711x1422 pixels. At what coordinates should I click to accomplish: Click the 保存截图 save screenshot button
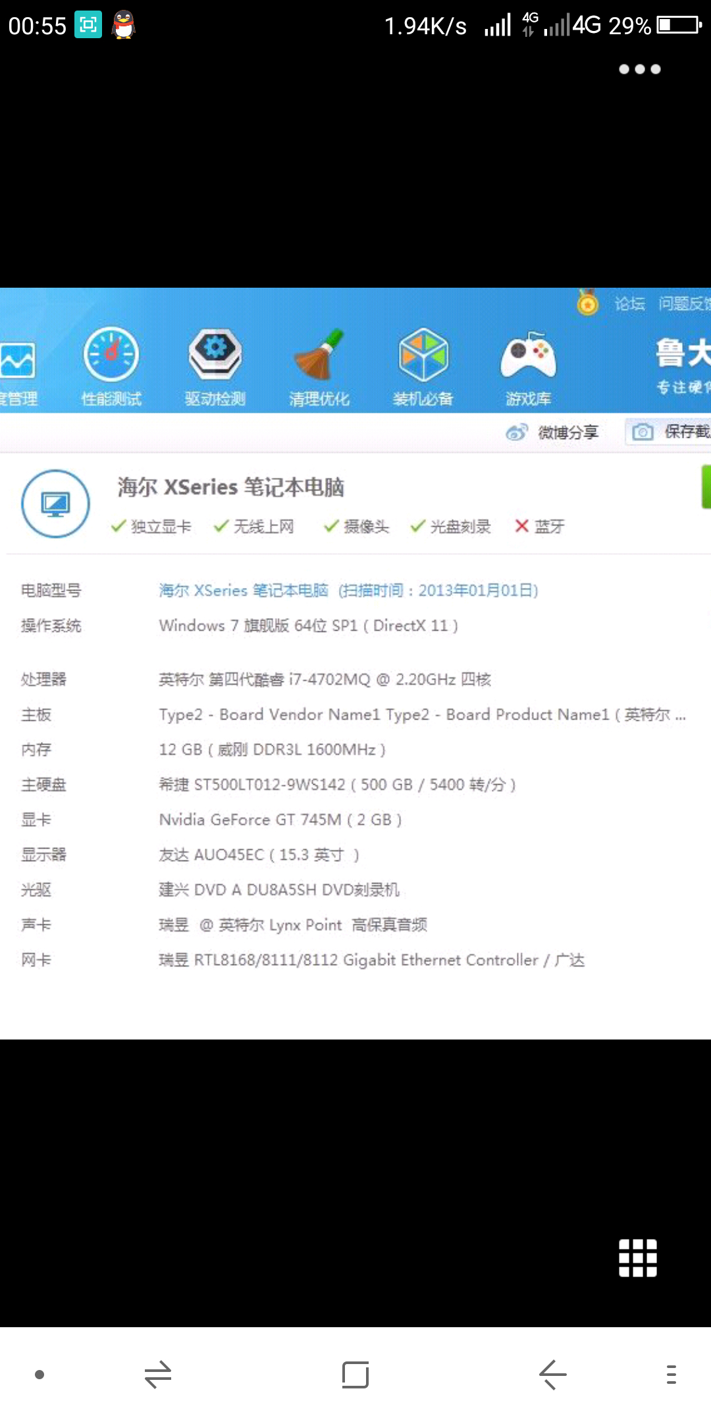click(x=668, y=431)
